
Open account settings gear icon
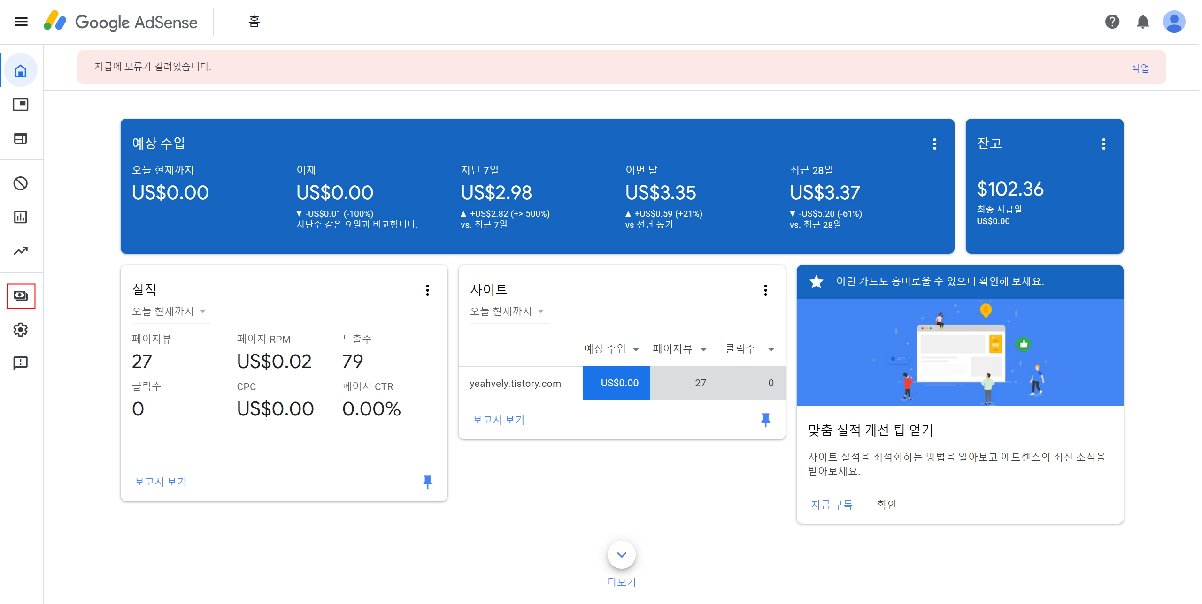21,330
